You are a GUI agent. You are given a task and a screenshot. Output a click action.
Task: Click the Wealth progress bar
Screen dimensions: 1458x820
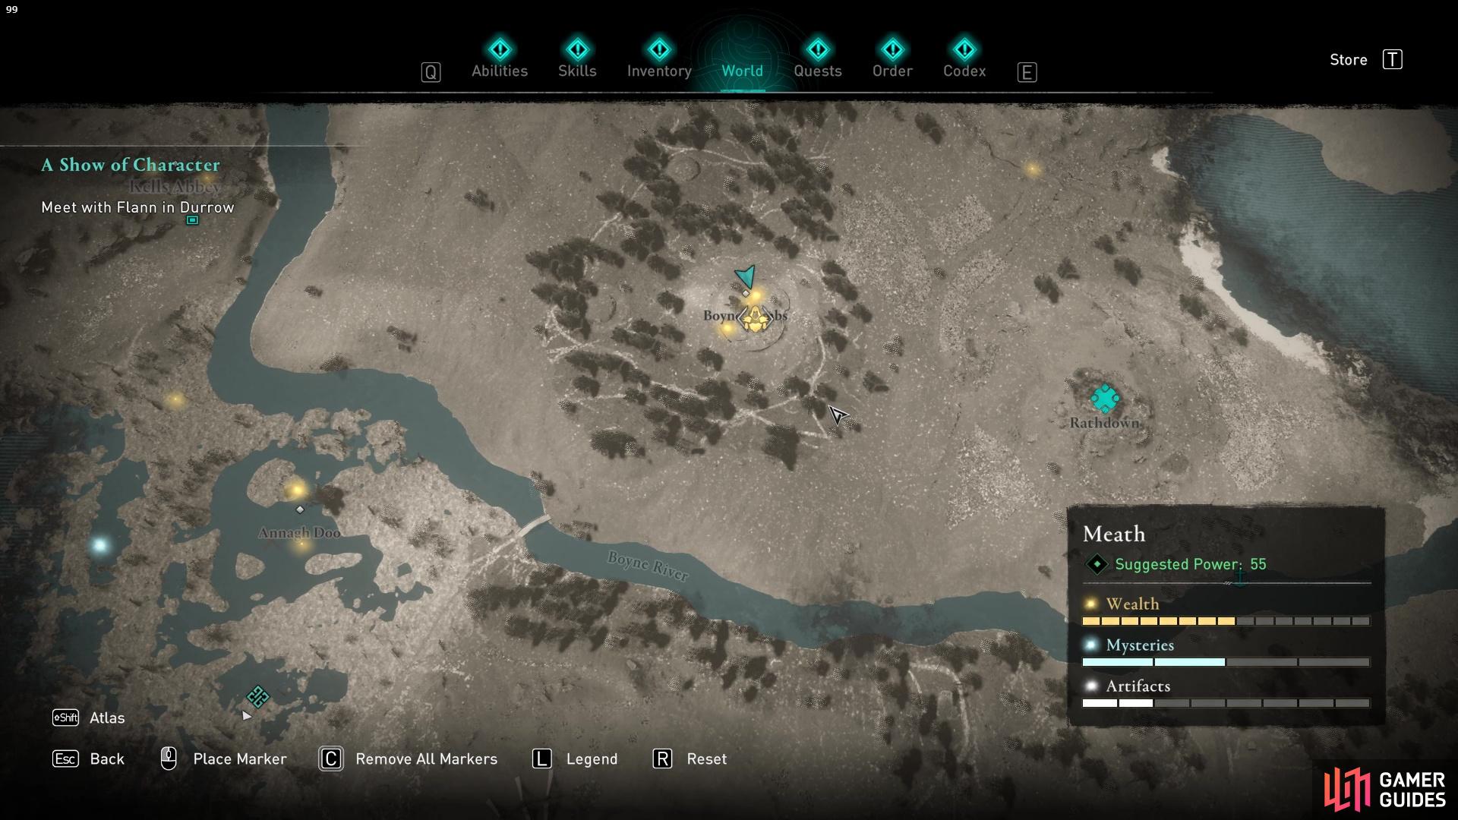pyautogui.click(x=1226, y=621)
